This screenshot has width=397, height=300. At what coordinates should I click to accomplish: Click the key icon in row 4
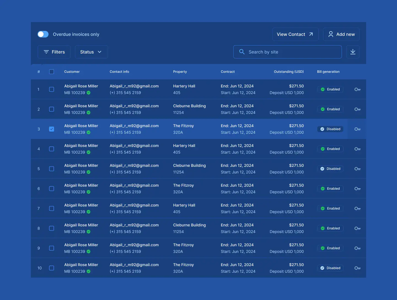coord(358,149)
